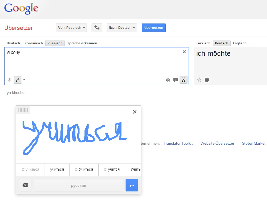Delete last handwriting stroke with backspace
The width and height of the screenshot is (267, 202).
[25, 185]
